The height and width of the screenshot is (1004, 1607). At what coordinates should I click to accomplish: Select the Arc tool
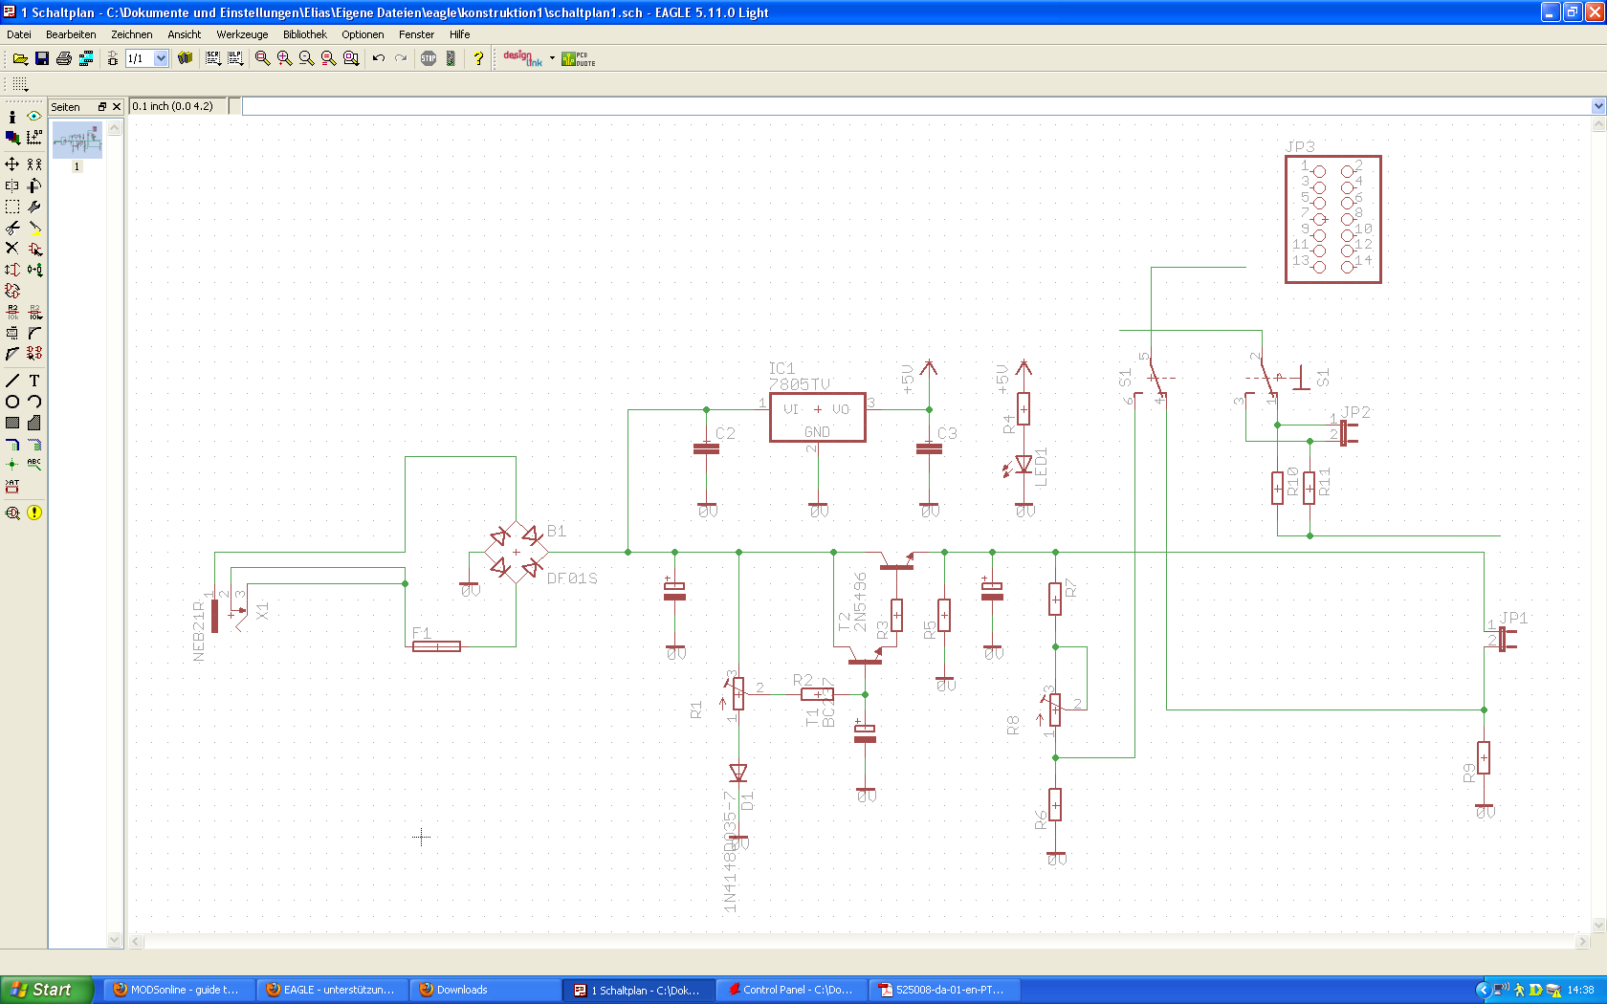(34, 402)
